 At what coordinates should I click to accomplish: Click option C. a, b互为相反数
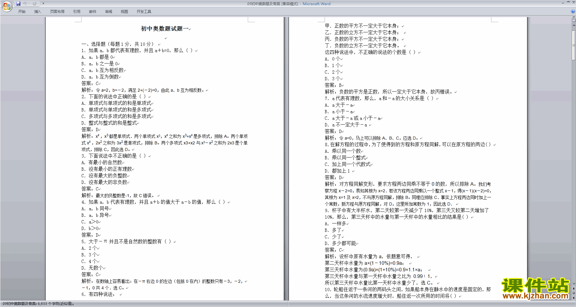pyautogui.click(x=102, y=70)
